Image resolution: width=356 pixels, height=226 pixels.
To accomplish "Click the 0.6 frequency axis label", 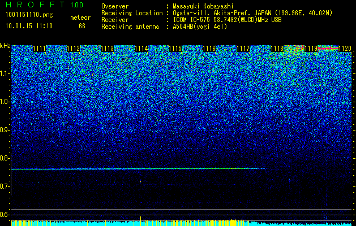I will [x=5, y=215].
